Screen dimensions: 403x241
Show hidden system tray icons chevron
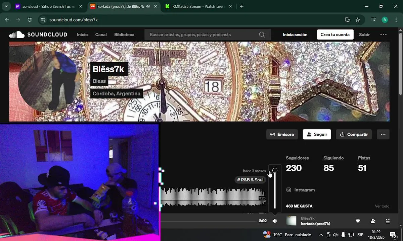click(x=321, y=235)
